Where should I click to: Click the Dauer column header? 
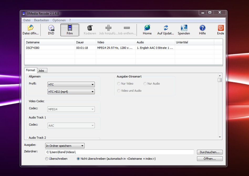85,42
